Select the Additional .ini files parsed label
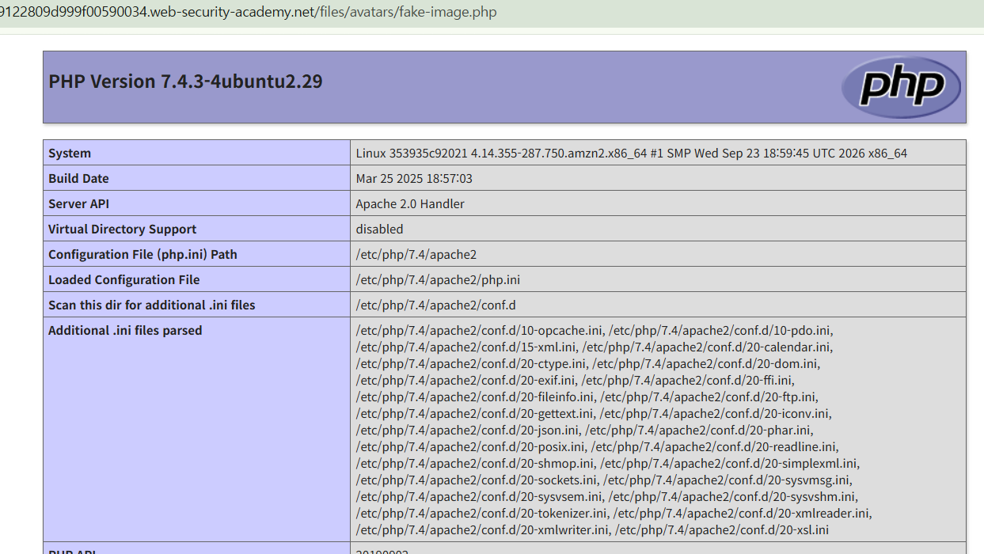 125,330
